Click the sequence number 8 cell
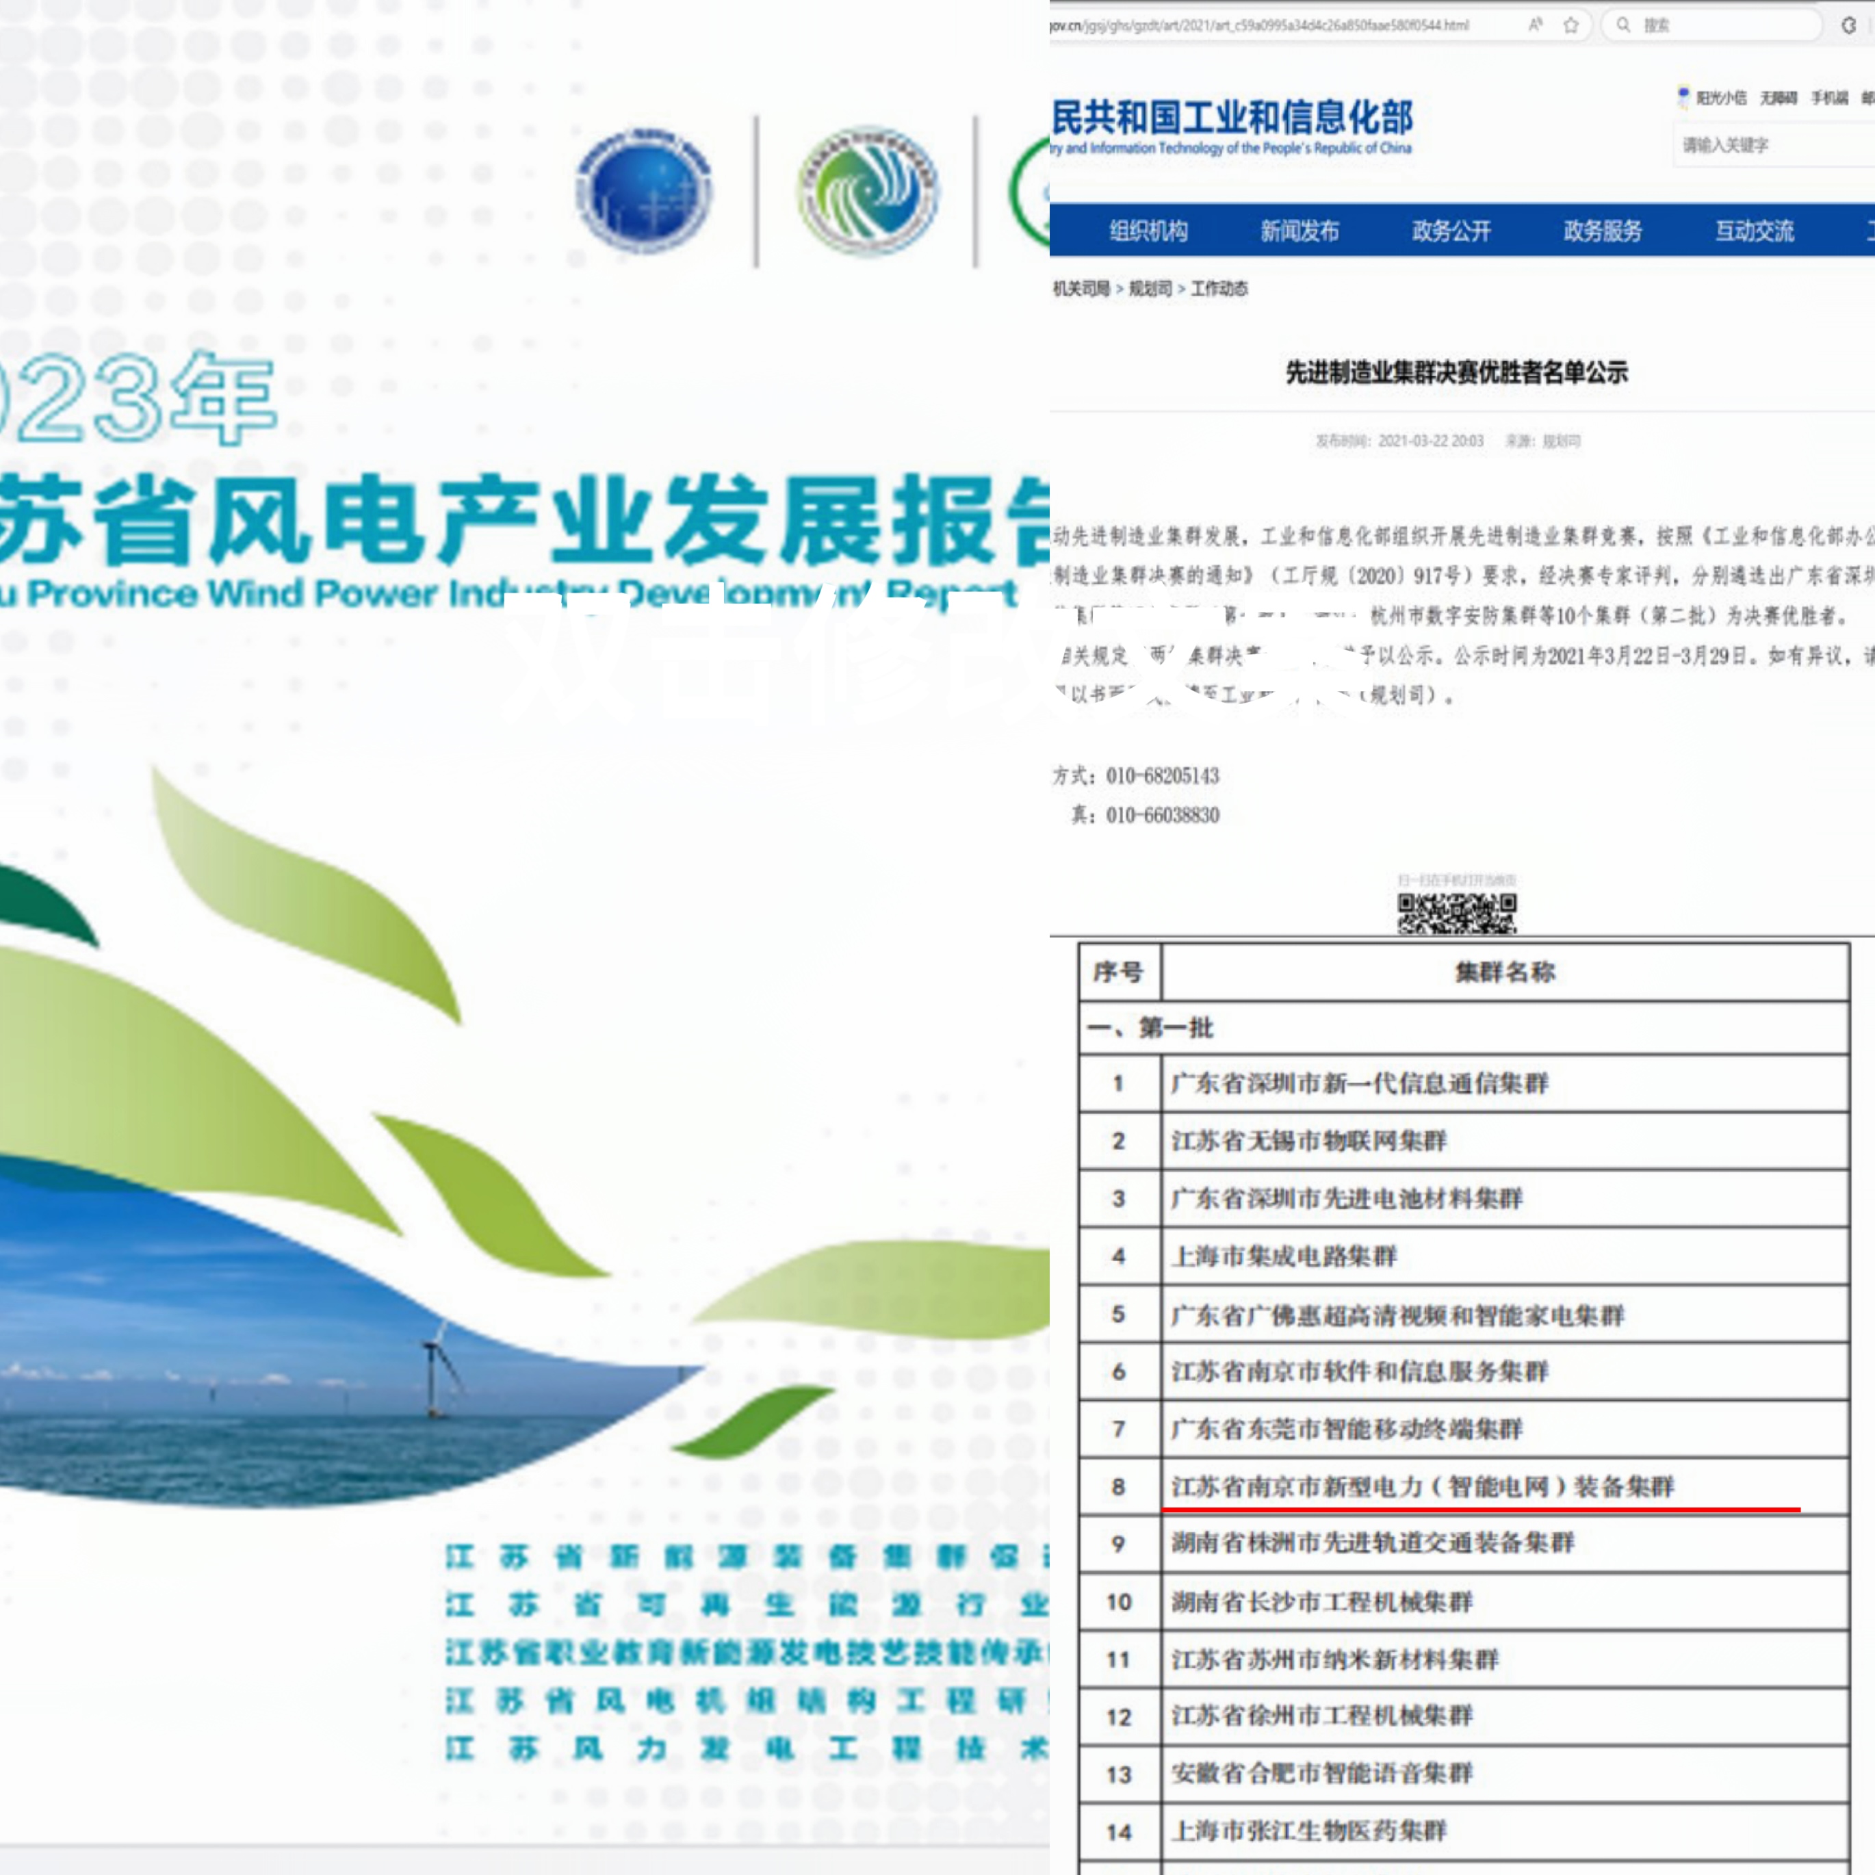The width and height of the screenshot is (1875, 1875). pos(1118,1486)
